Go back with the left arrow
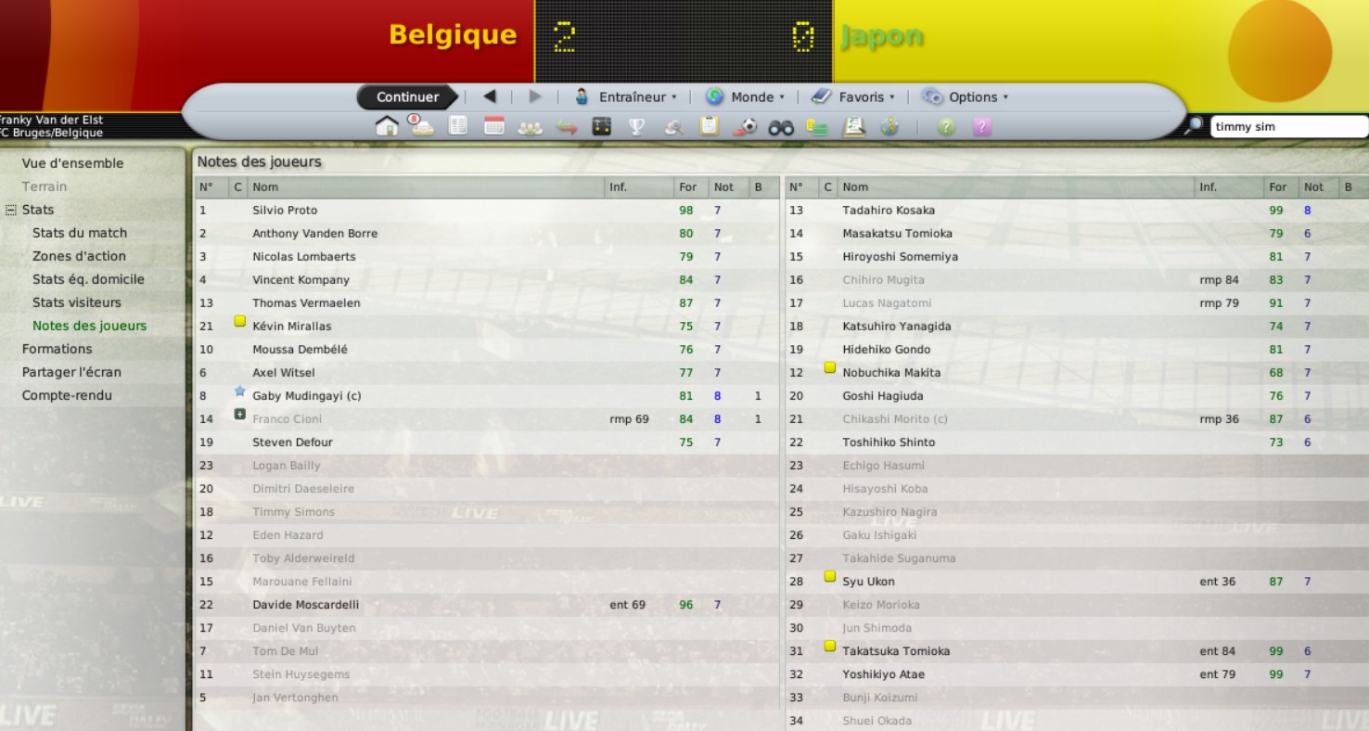The image size is (1369, 731). [490, 96]
